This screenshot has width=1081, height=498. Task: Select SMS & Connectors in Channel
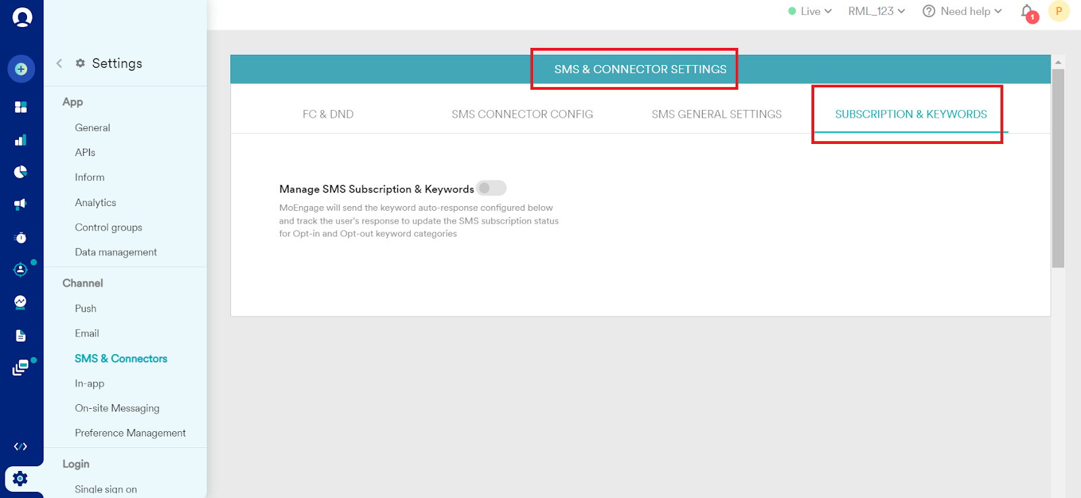[x=121, y=359]
